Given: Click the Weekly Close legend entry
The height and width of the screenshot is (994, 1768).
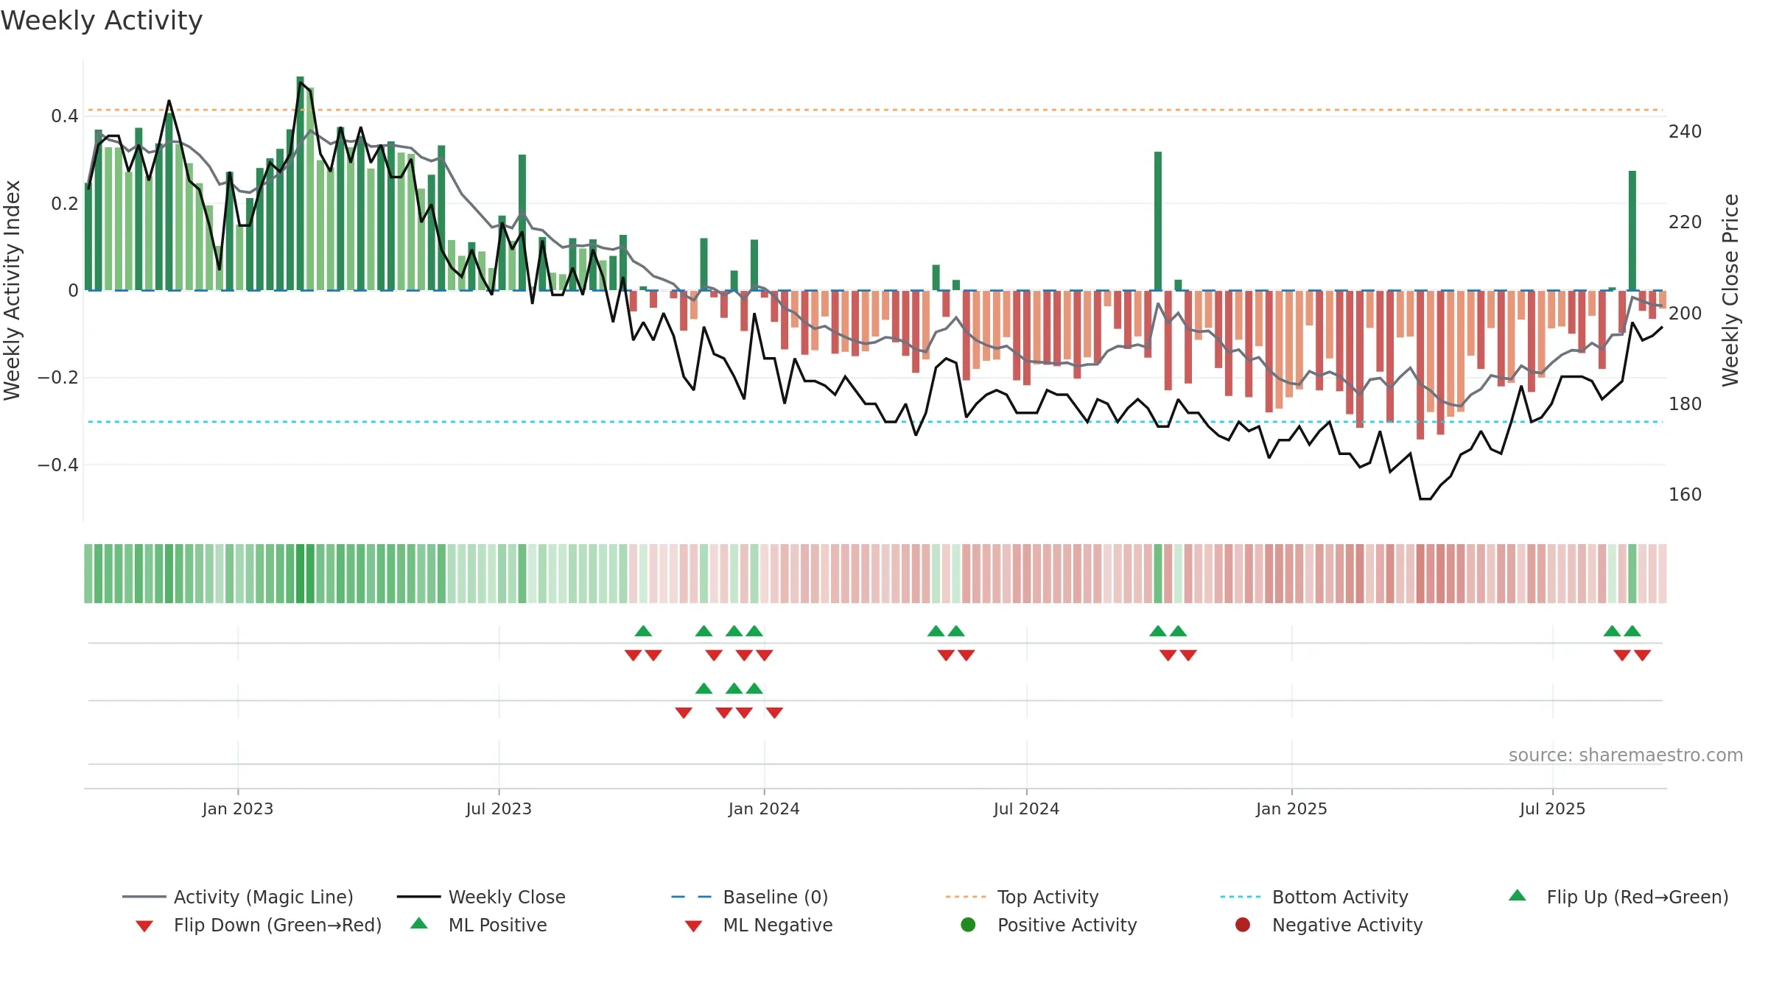Looking at the screenshot, I should 481,897.
